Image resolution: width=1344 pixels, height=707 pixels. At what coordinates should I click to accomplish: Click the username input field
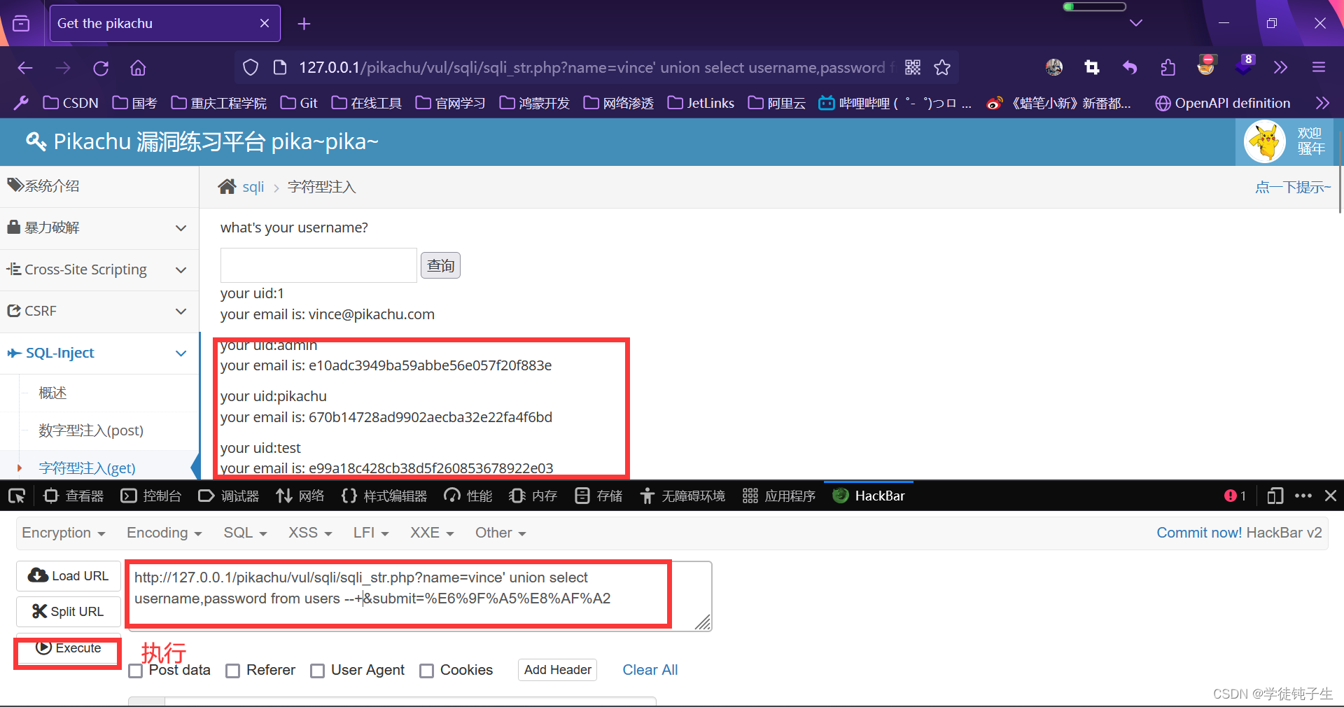point(318,265)
